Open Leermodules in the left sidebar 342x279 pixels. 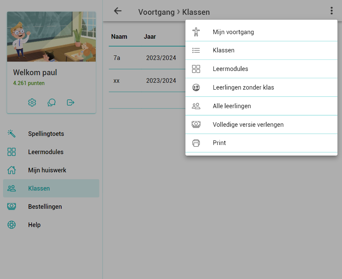(x=46, y=152)
